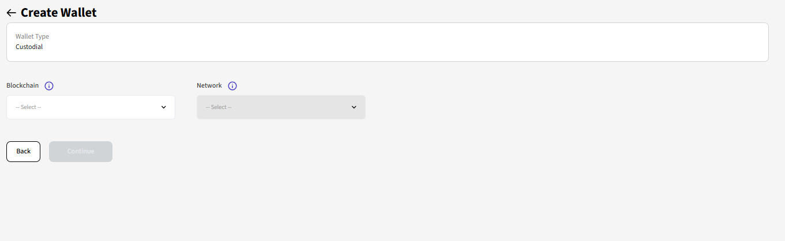Image resolution: width=785 pixels, height=241 pixels.
Task: Click the empty middle of the Blockchain dropdown
Action: 98,107
